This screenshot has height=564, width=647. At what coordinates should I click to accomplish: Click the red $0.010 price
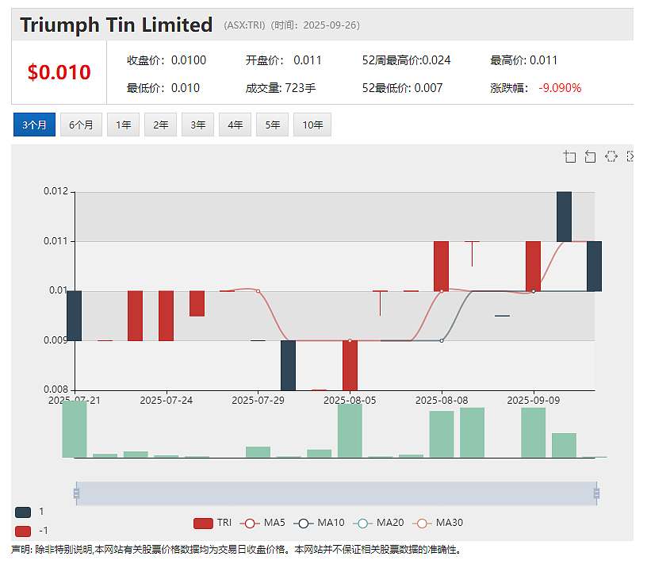[59, 72]
